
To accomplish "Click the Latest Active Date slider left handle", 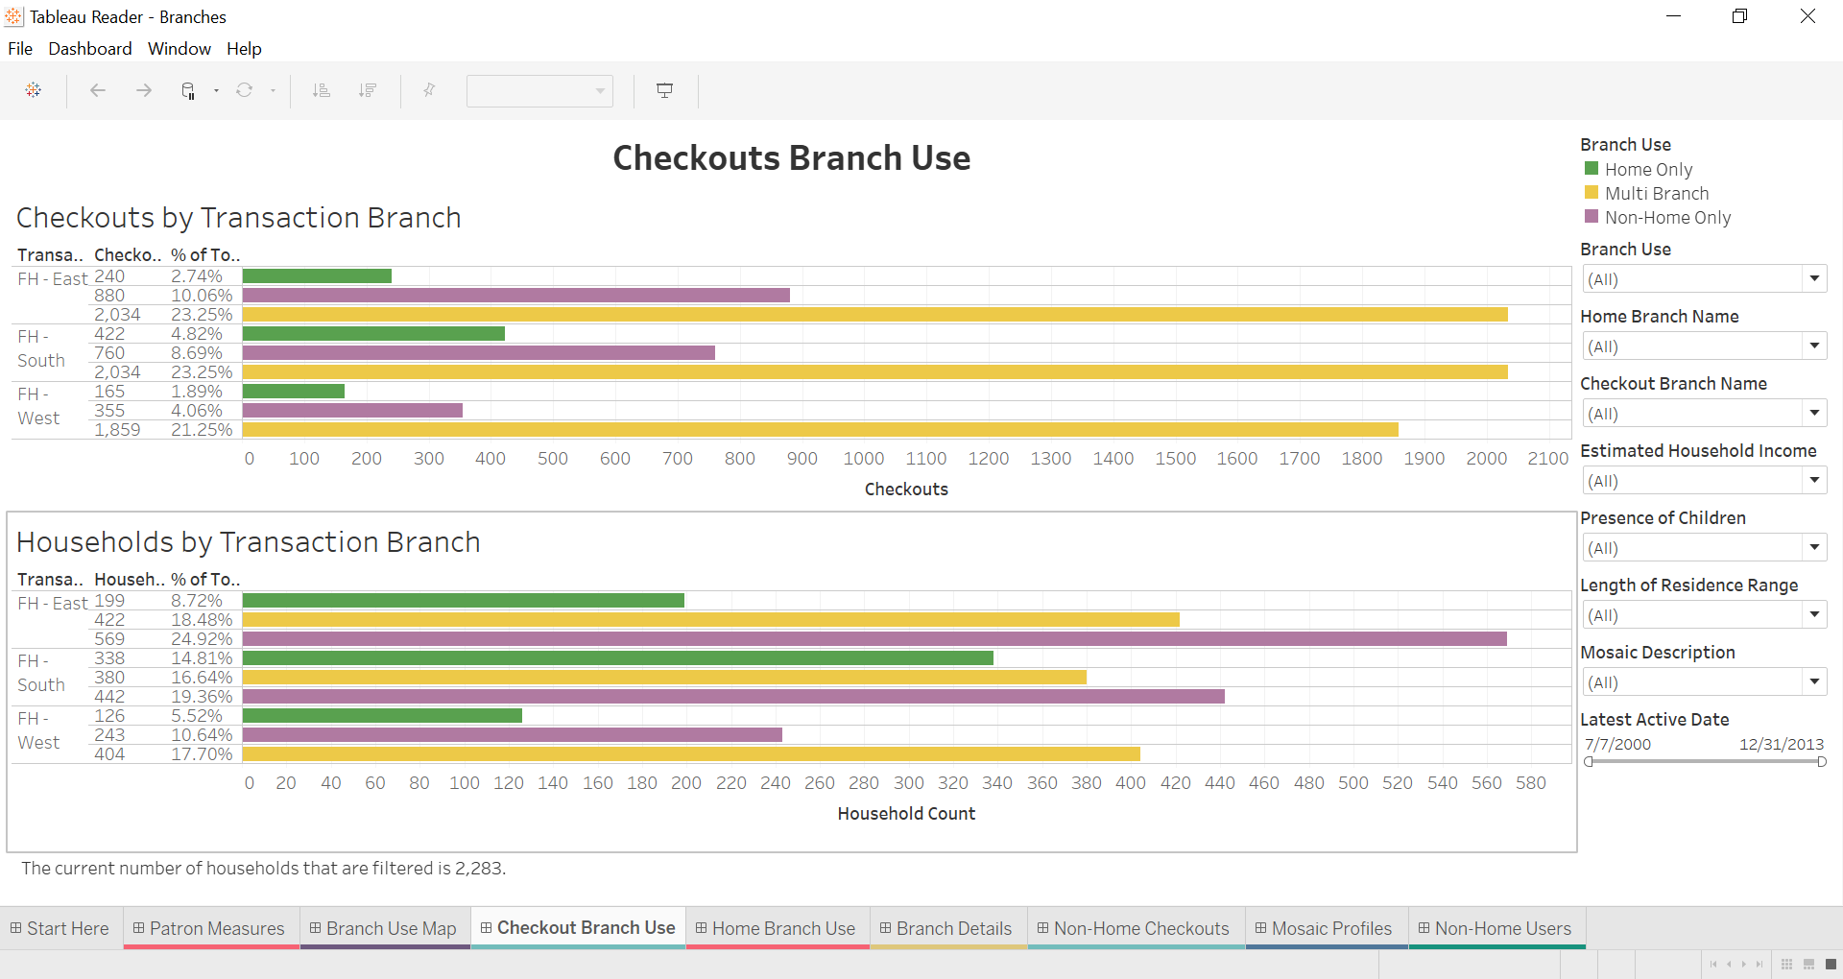I will point(1589,762).
